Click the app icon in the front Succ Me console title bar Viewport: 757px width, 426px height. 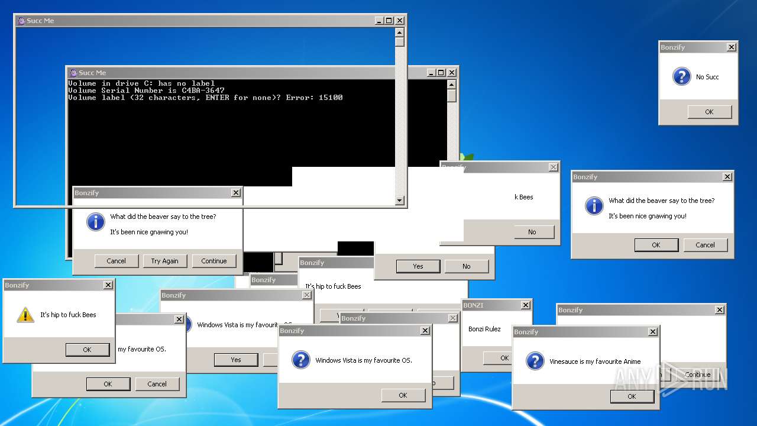click(x=73, y=73)
